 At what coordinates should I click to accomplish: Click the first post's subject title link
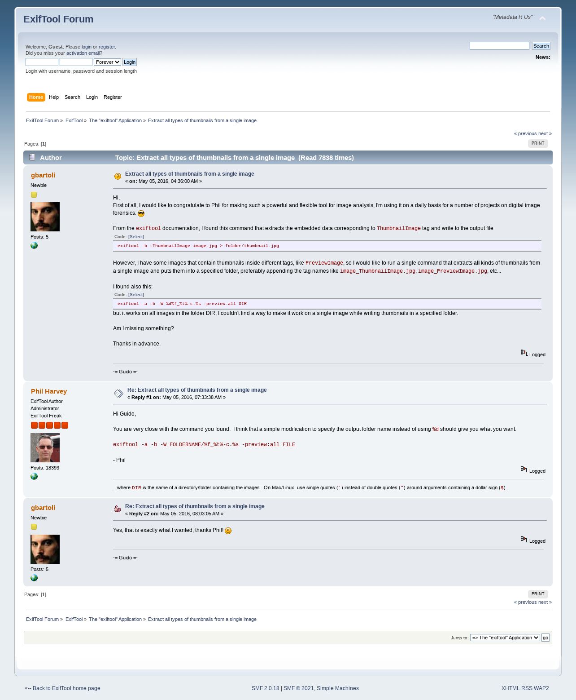click(x=190, y=174)
